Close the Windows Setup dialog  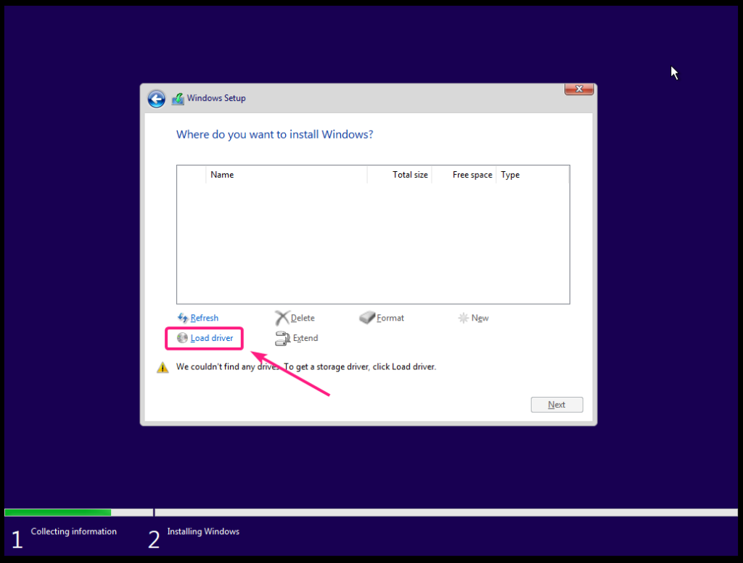click(x=579, y=89)
